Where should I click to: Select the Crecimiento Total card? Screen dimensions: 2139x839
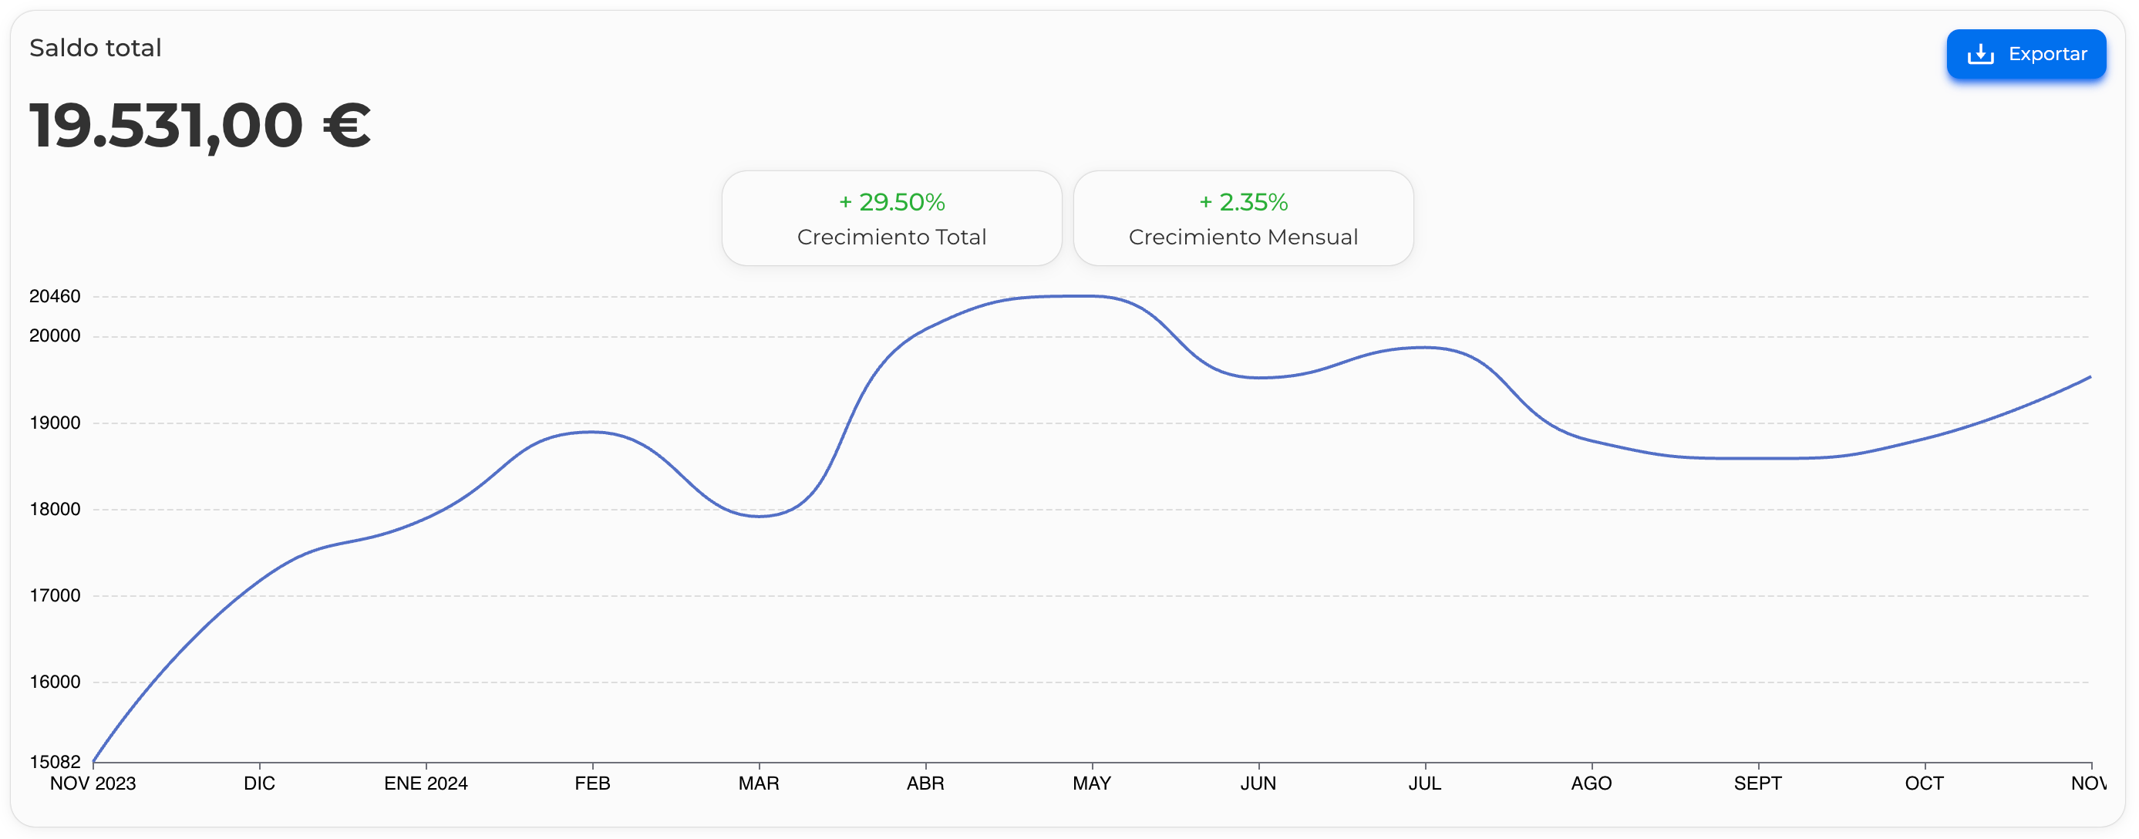pyautogui.click(x=891, y=218)
